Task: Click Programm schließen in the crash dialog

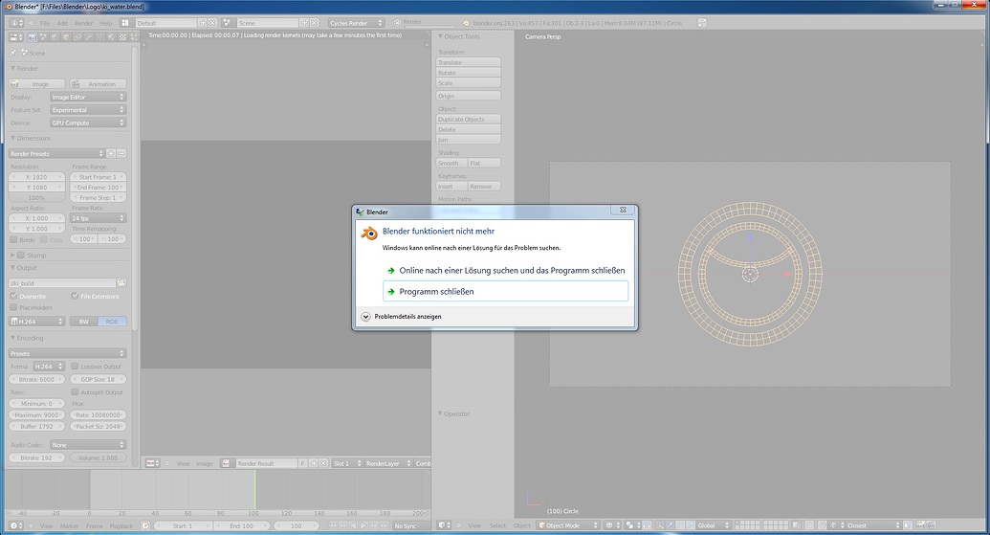Action: coord(505,291)
